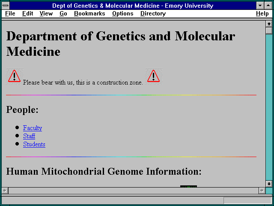Follow the Faculty link
Image resolution: width=274 pixels, height=206 pixels.
[x=33, y=128]
